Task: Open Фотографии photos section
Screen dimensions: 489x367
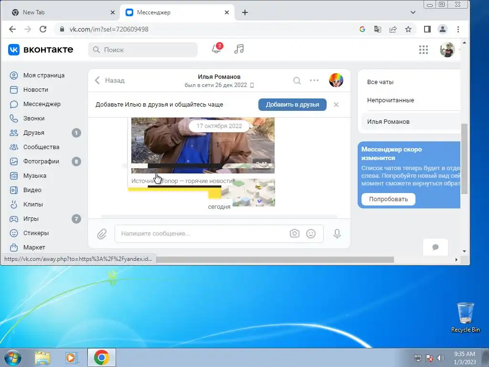Action: [41, 162]
